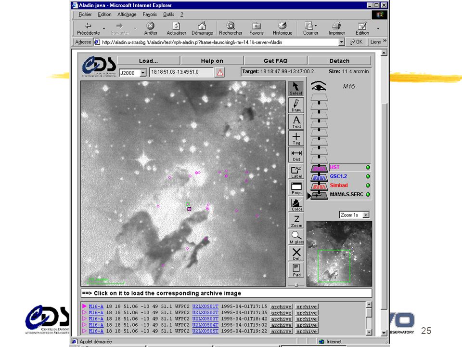Toggle the HST plane green status light
This screenshot has width=462, height=347.
click(368, 167)
